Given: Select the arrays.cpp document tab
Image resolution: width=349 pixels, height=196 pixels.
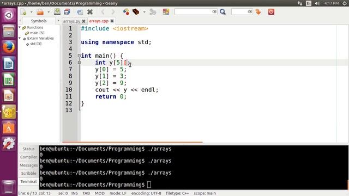Looking at the screenshot, I should pyautogui.click(x=99, y=21).
